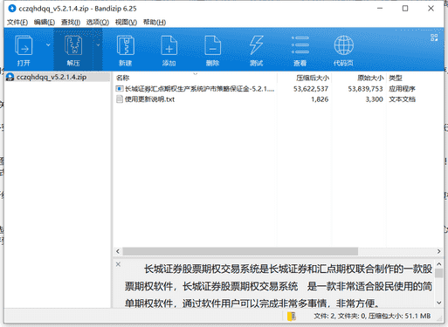Select the 长城证券汇点期权 application file row
448x327 pixels.
(265, 89)
